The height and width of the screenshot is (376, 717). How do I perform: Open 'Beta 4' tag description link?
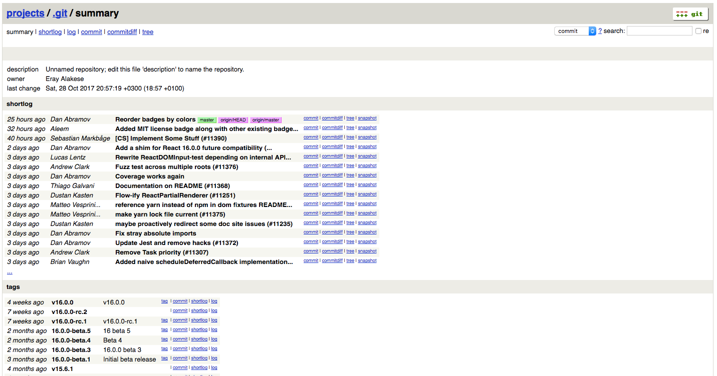pos(113,340)
